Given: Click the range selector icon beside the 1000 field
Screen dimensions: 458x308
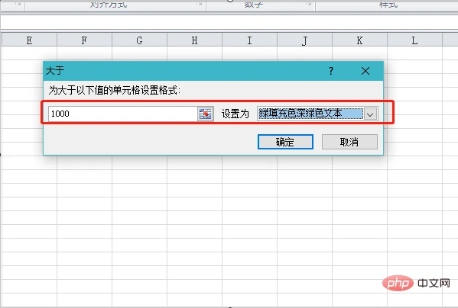Looking at the screenshot, I should (x=206, y=114).
